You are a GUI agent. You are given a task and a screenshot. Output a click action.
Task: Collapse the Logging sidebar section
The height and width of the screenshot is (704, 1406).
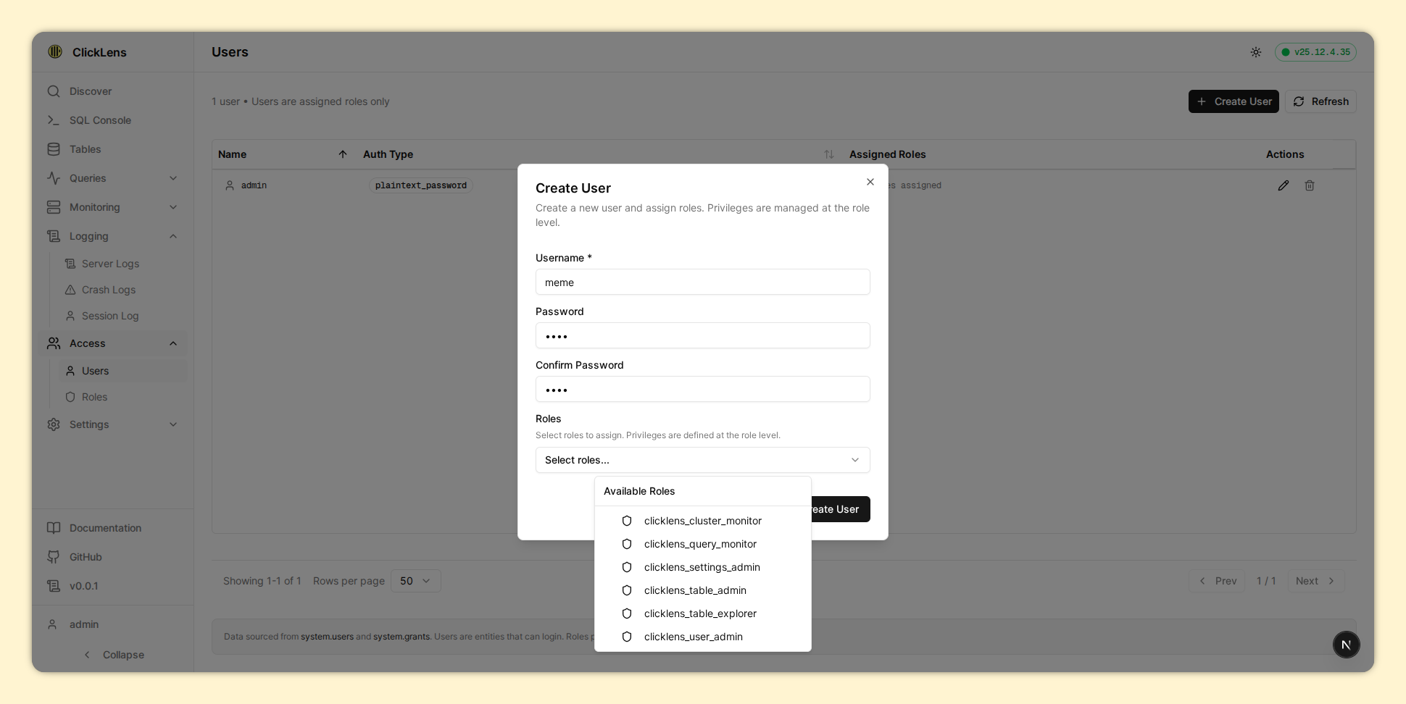[x=172, y=236]
